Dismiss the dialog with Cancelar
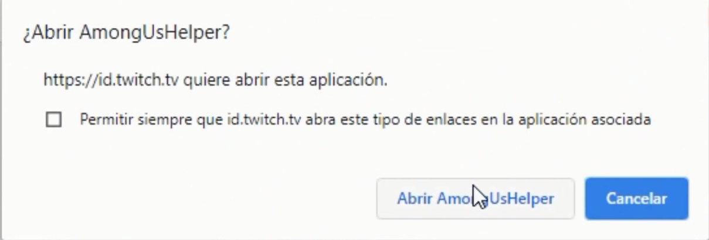 (636, 198)
